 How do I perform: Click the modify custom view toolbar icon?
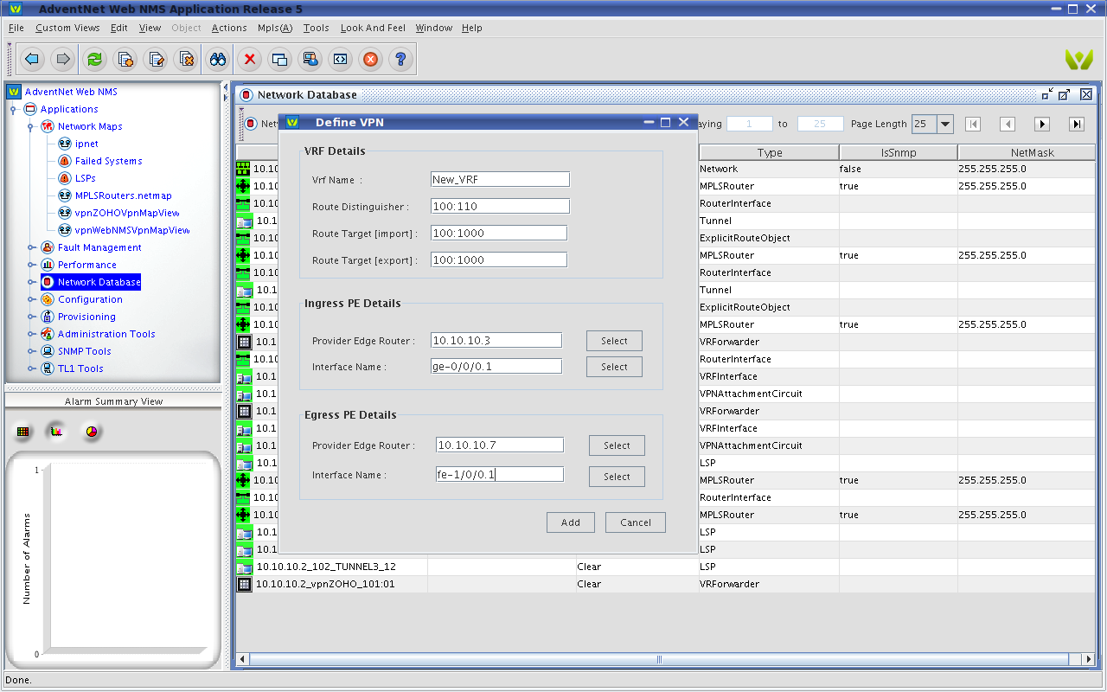pyautogui.click(x=156, y=60)
